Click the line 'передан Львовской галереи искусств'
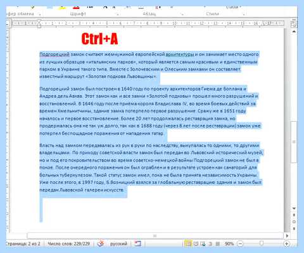304x253 pixels. click(82, 190)
